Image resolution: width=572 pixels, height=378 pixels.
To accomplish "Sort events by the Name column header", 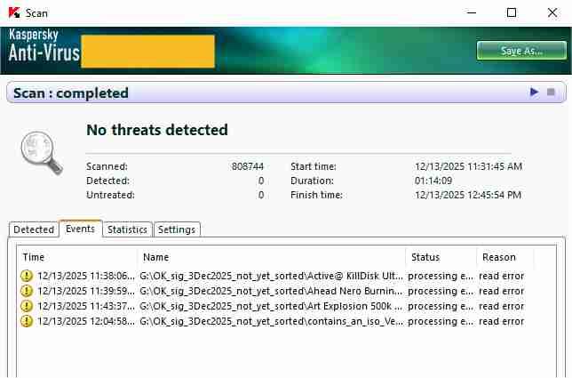I will tap(272, 257).
